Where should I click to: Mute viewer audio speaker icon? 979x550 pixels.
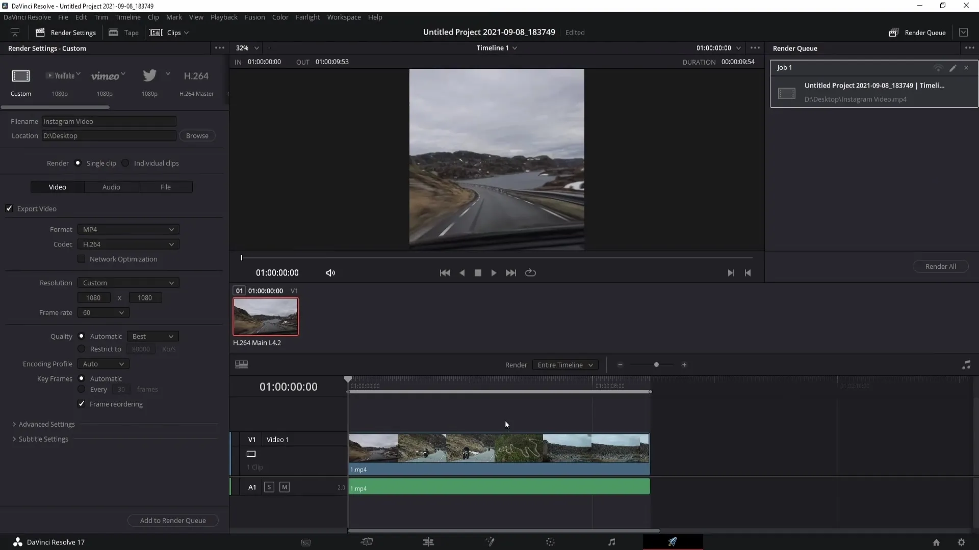coord(330,273)
